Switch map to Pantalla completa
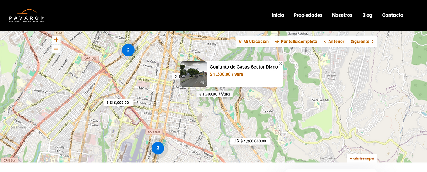 click(x=296, y=42)
